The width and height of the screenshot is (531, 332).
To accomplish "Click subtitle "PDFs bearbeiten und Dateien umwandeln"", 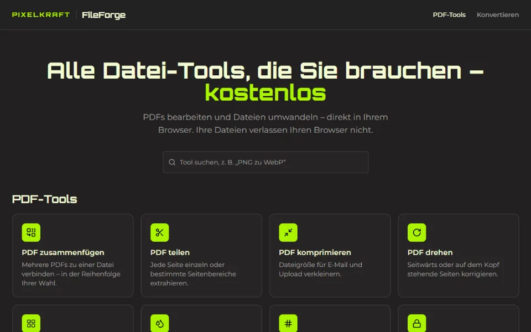I will tap(230, 117).
